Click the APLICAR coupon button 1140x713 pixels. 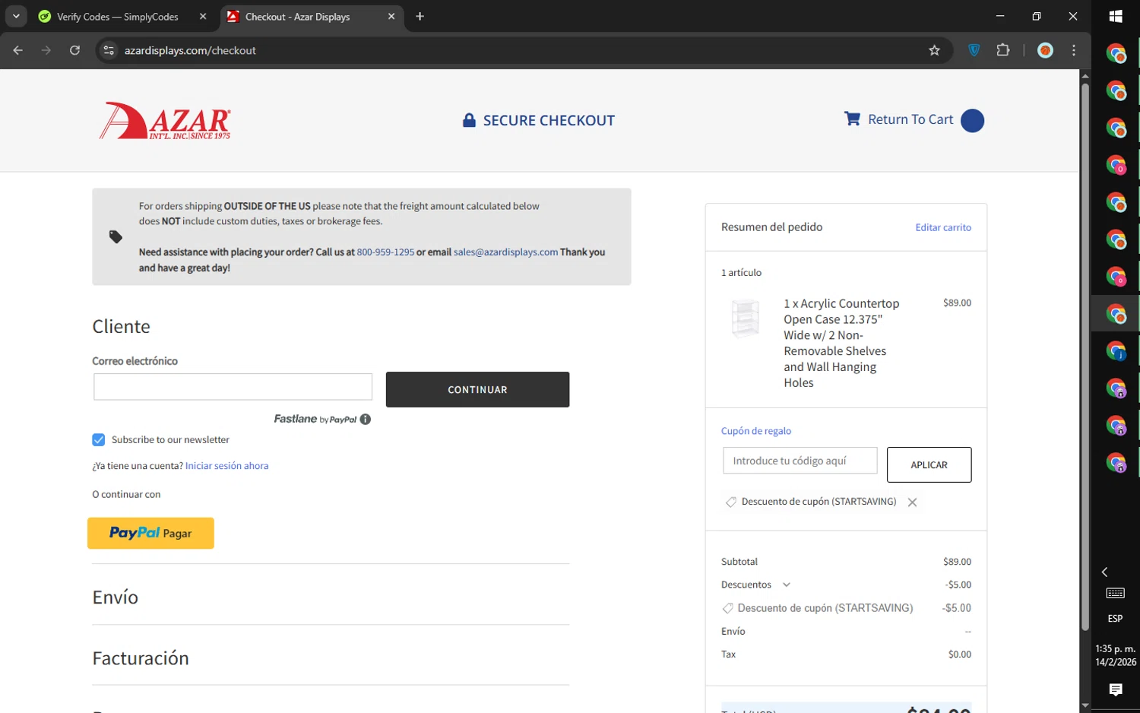tap(929, 464)
